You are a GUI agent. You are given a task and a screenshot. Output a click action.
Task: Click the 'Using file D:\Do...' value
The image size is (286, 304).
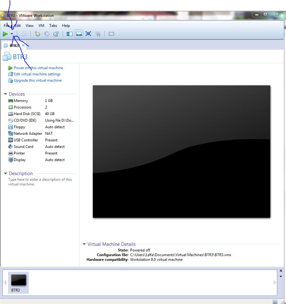[60, 120]
